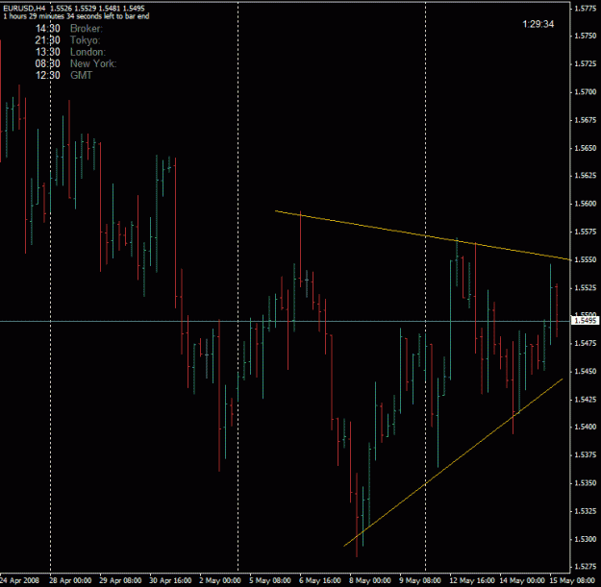Click the 1.5775 price scale label
Image resolution: width=601 pixels, height=587 pixels.
[586, 9]
